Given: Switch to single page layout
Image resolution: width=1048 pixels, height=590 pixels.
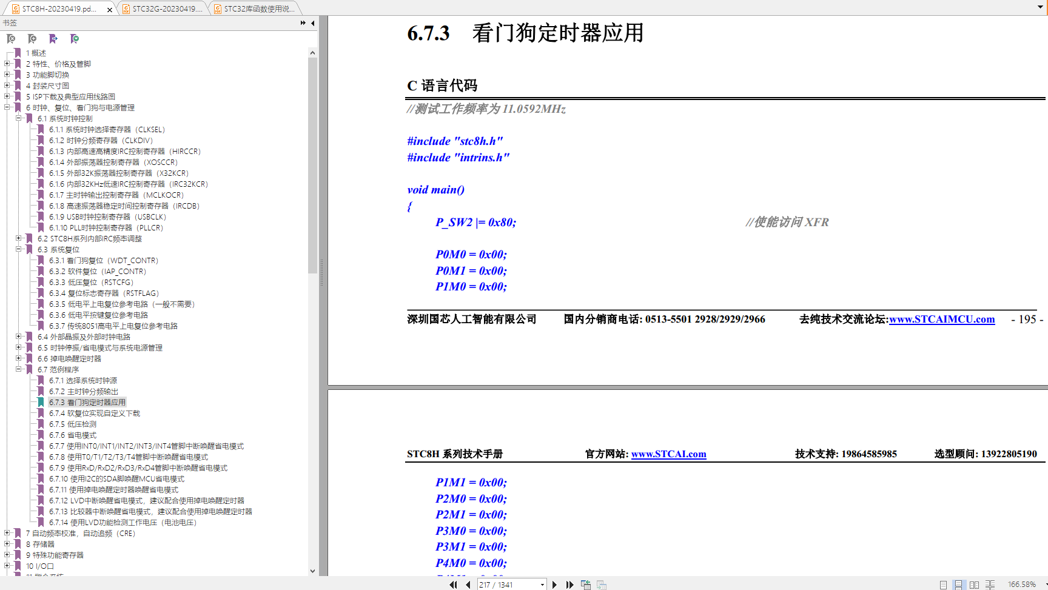Looking at the screenshot, I should click(943, 585).
